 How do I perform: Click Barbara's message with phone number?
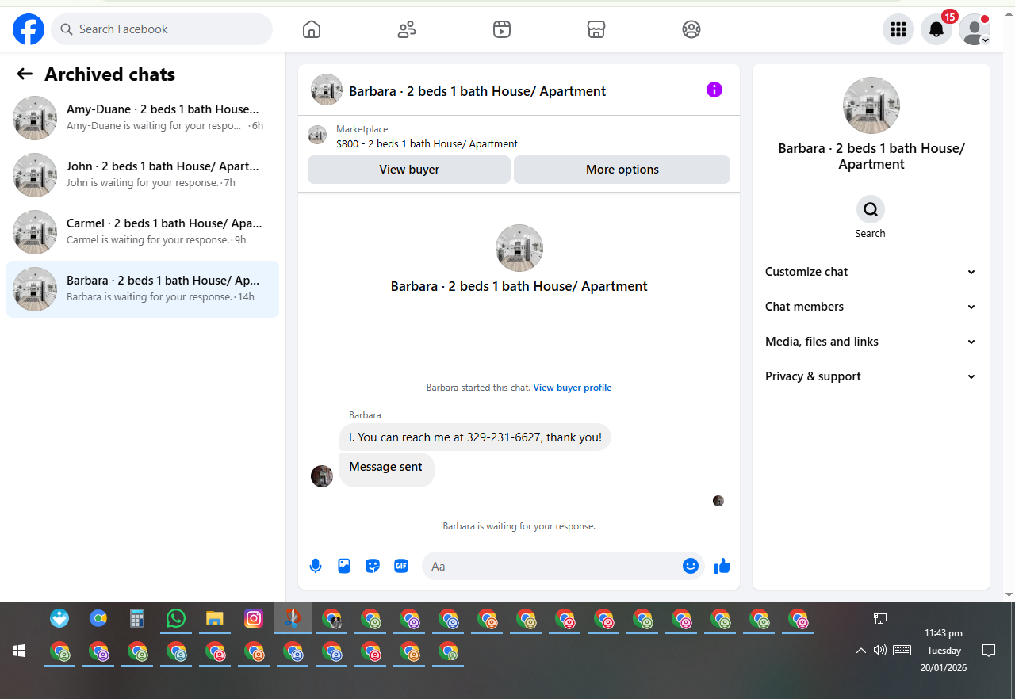coord(475,437)
